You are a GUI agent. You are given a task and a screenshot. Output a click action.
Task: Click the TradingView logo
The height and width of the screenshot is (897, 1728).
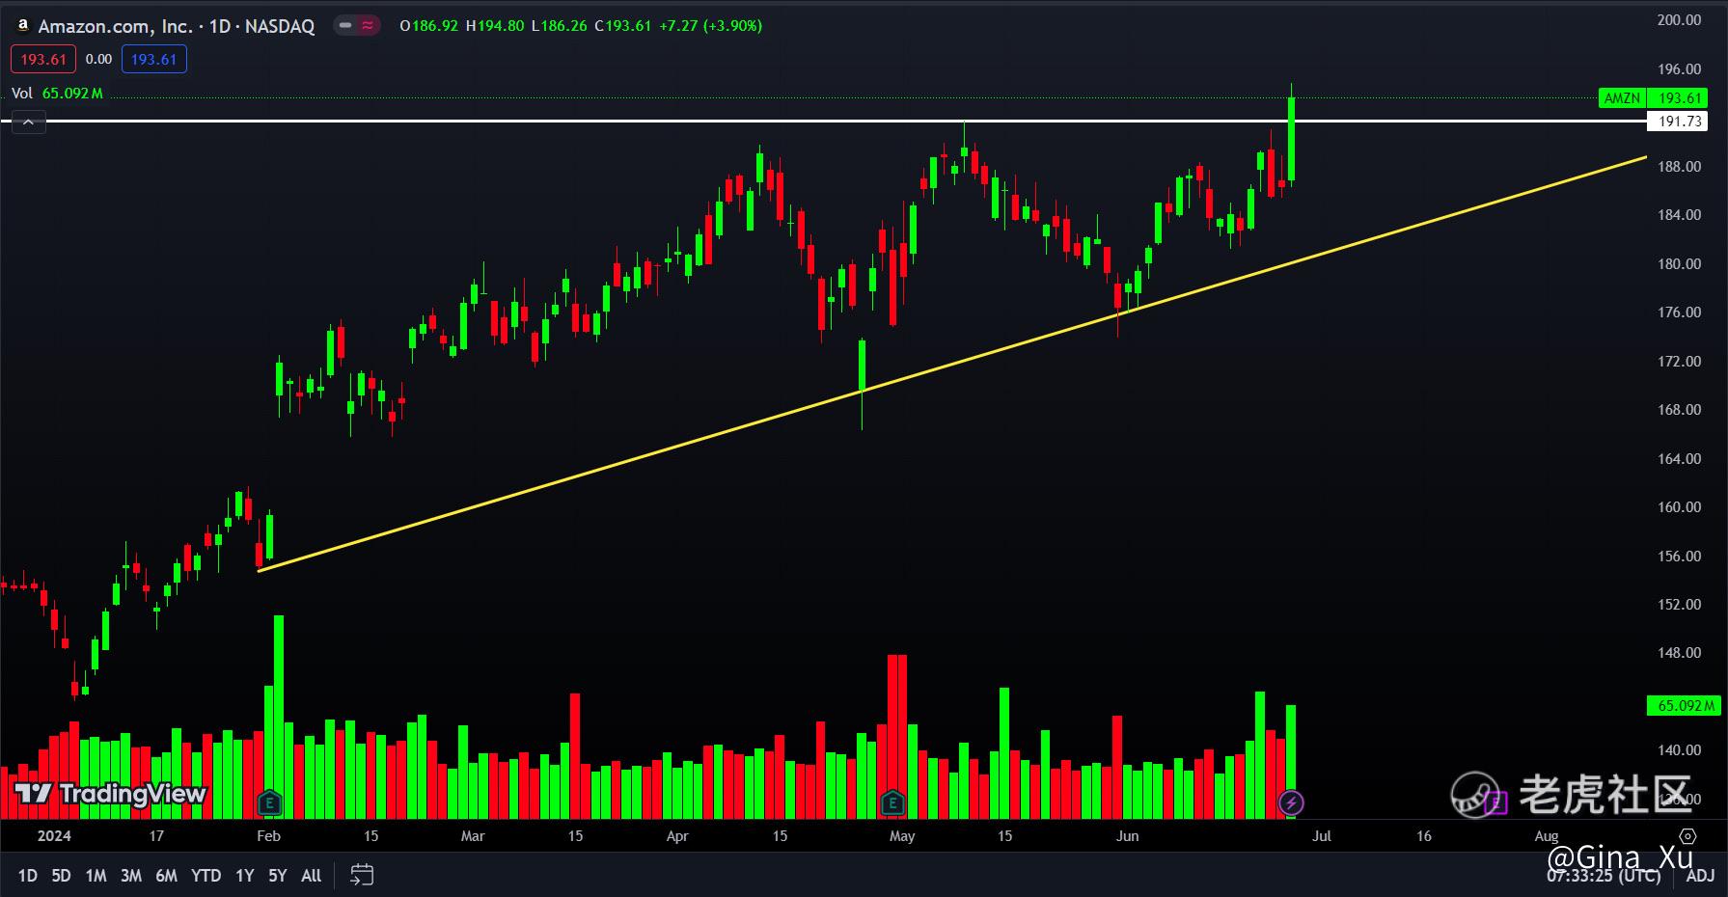(111, 794)
